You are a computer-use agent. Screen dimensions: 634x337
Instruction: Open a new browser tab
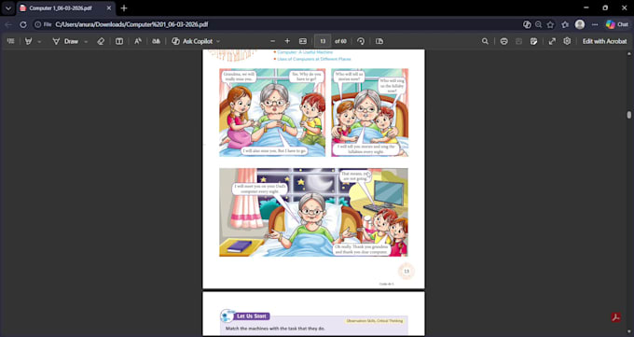pyautogui.click(x=124, y=8)
